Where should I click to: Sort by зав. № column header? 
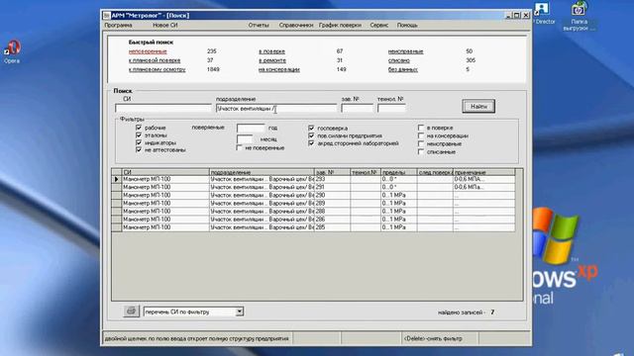(x=332, y=172)
